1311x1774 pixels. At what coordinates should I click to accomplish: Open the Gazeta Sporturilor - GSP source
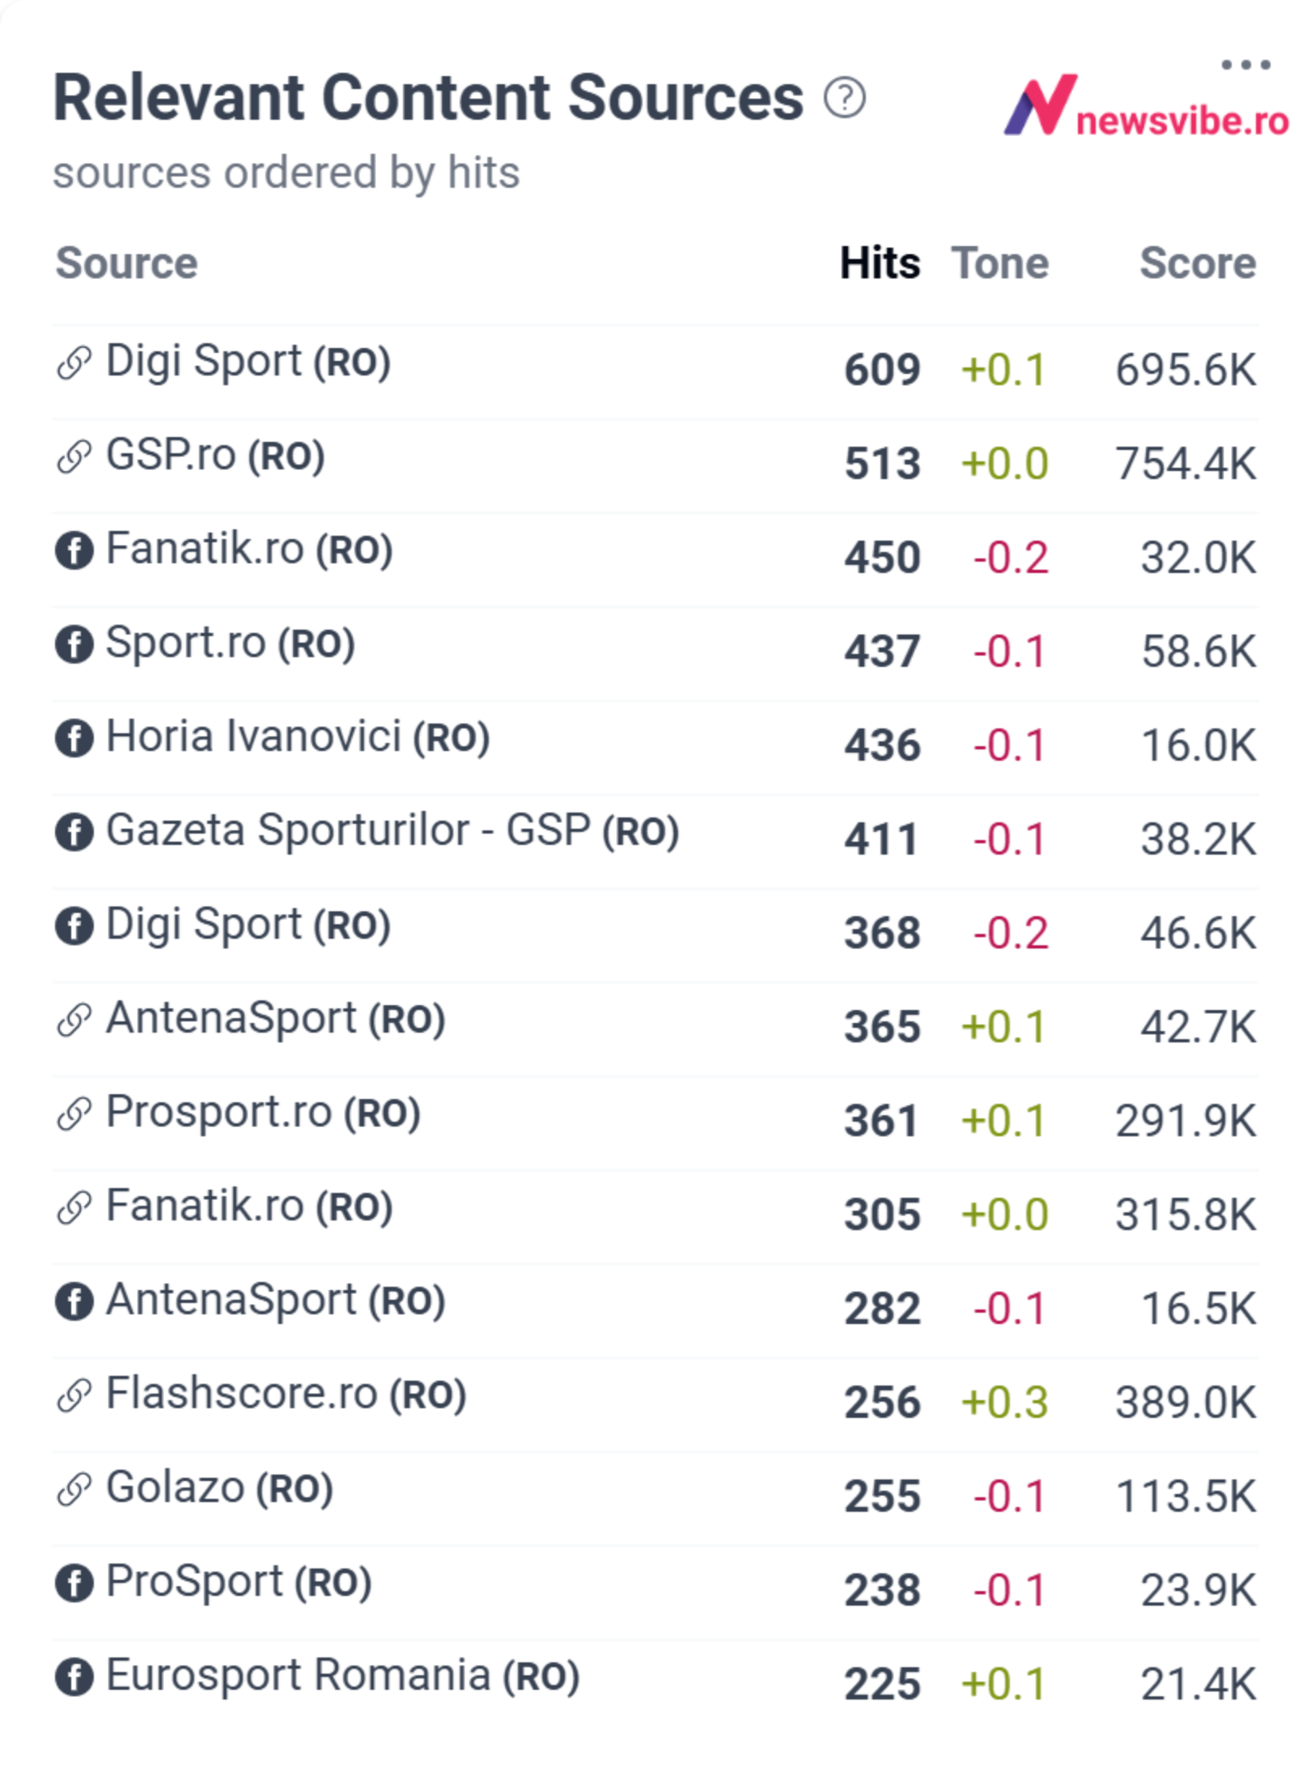392,831
